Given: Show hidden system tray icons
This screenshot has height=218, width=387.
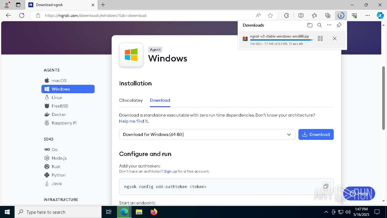Looking at the screenshot, I should pyautogui.click(x=326, y=212).
